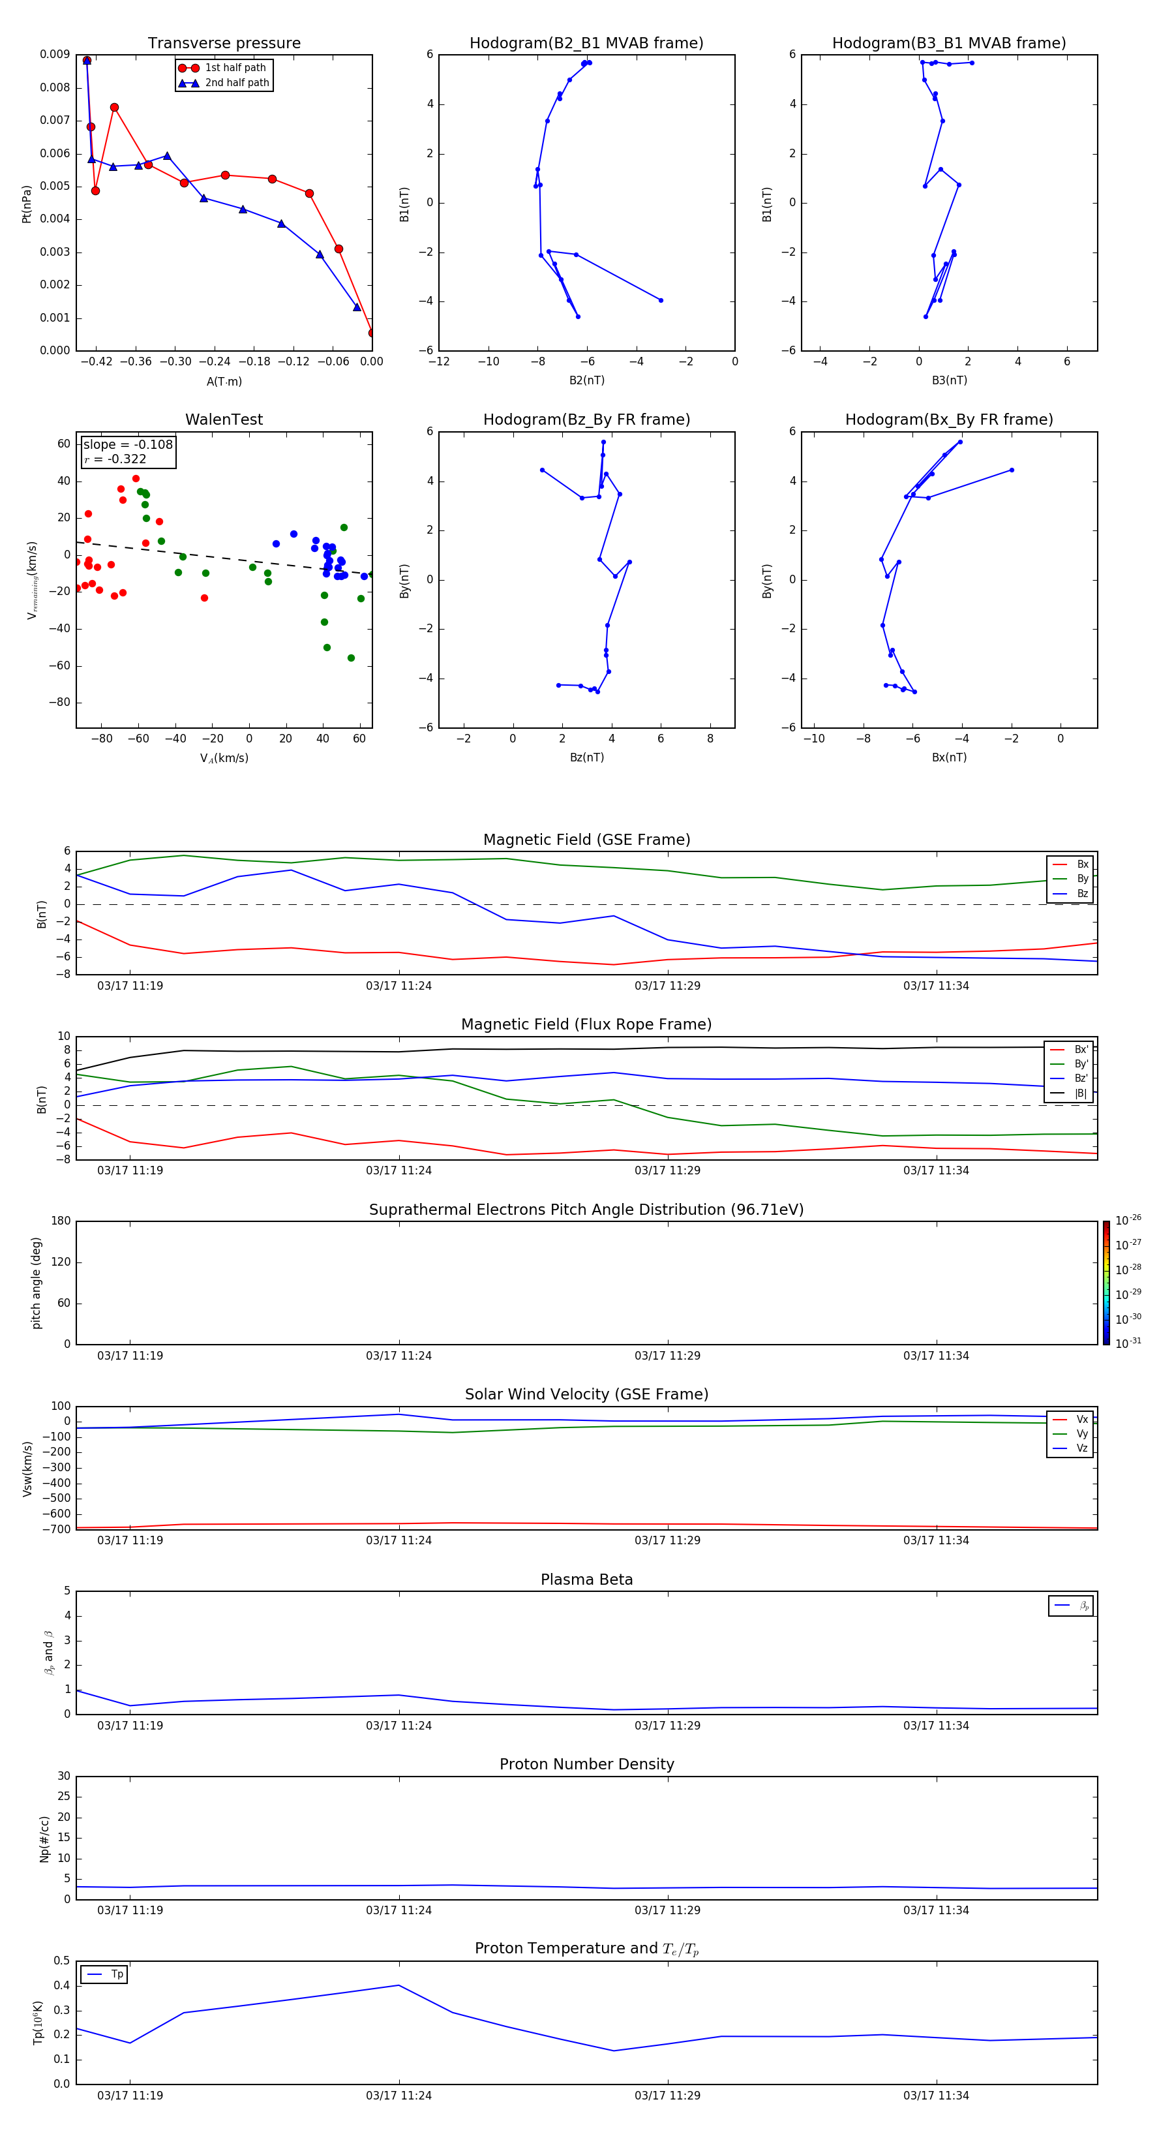This screenshot has width=1174, height=2153.
Task: Click the 'Proton Temperature and Te/Tp' title
Action: [x=586, y=1949]
